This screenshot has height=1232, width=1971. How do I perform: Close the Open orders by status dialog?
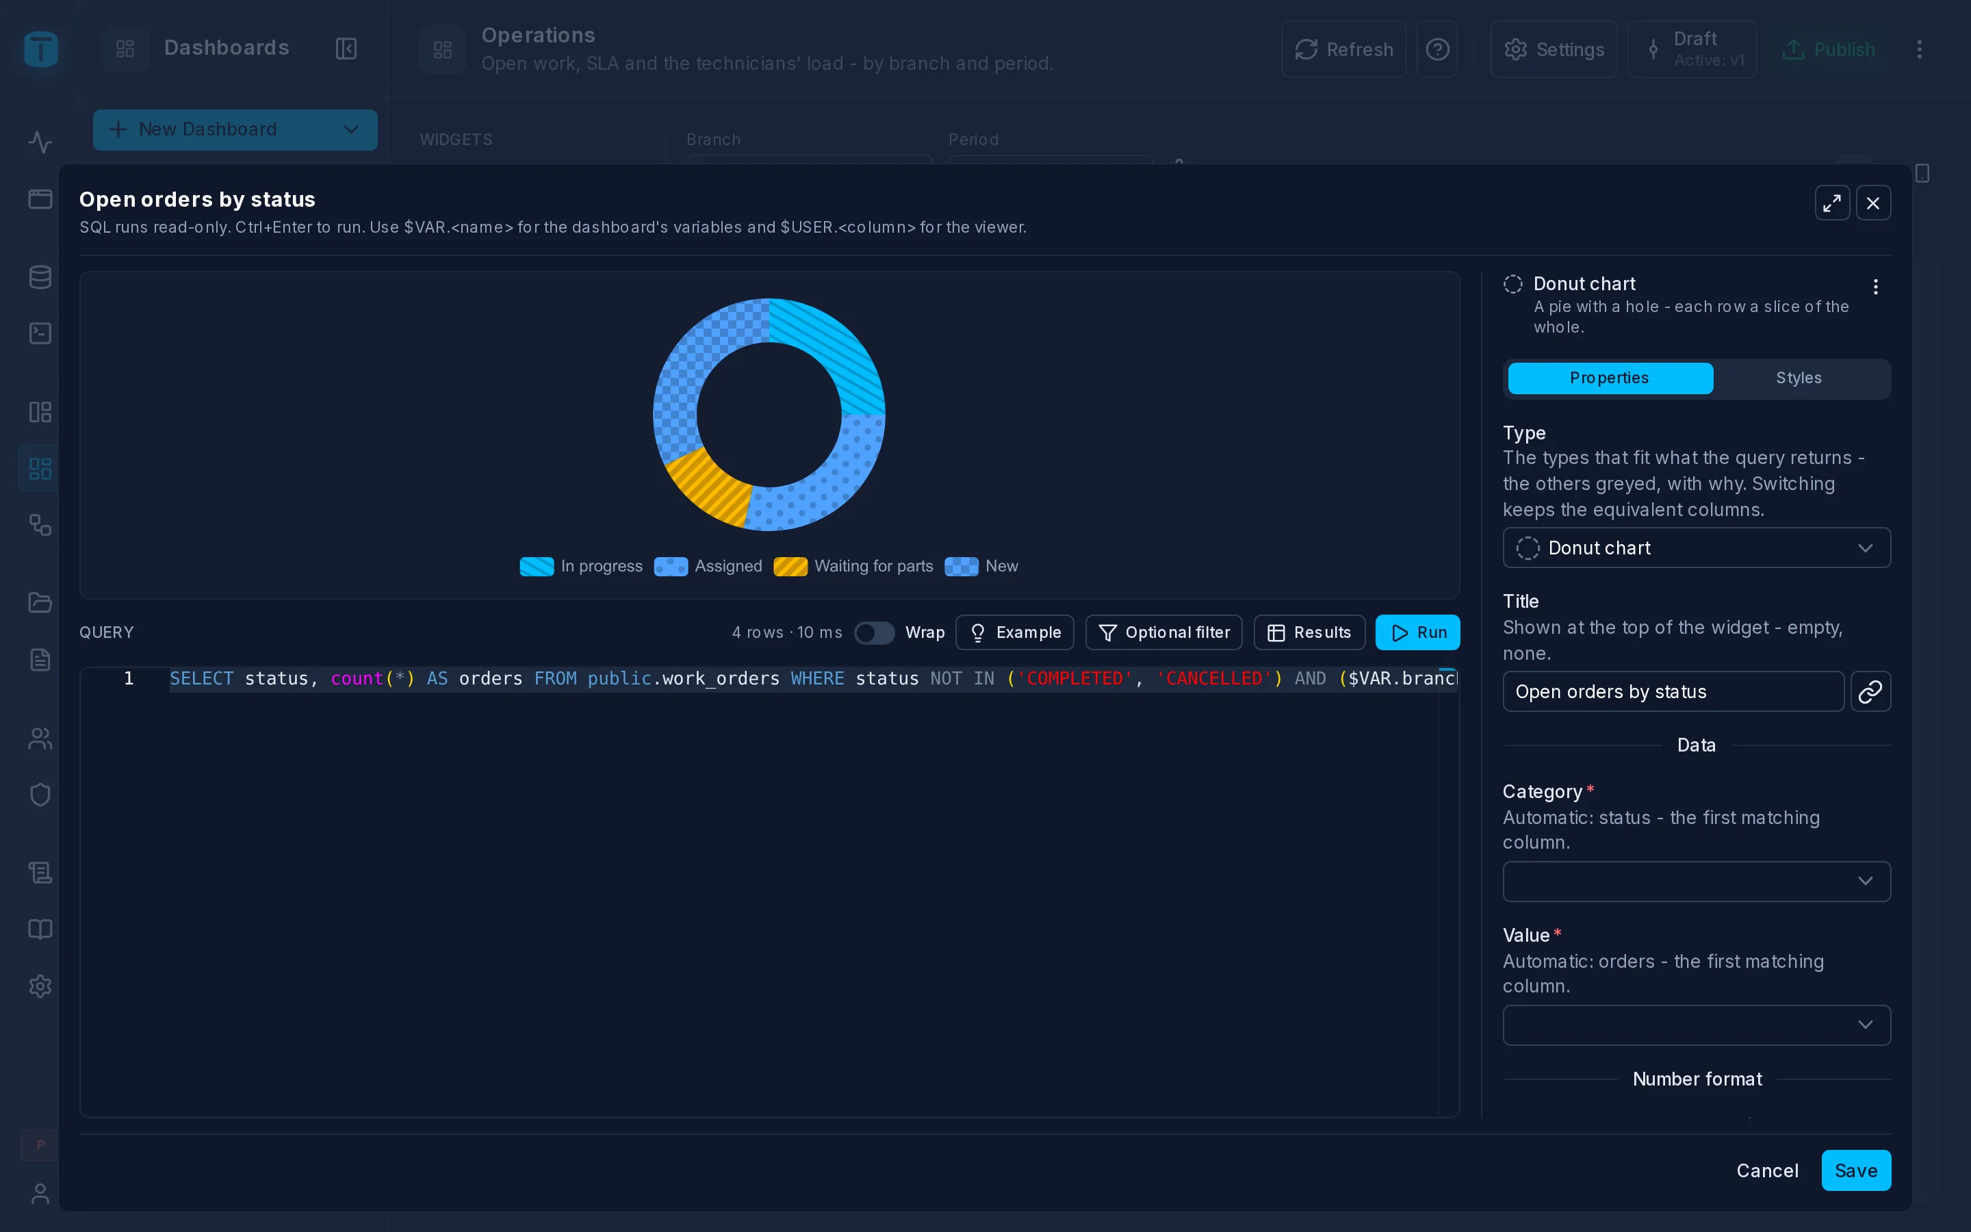pyautogui.click(x=1873, y=203)
